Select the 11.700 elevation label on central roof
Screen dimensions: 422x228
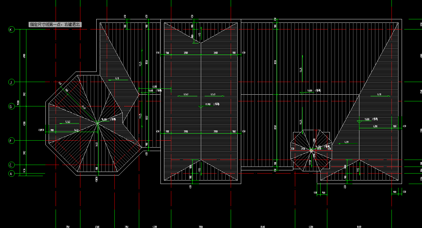click(208, 104)
